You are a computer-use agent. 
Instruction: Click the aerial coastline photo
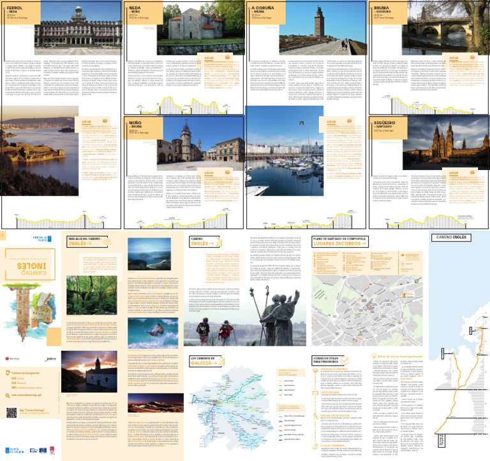coord(149,254)
